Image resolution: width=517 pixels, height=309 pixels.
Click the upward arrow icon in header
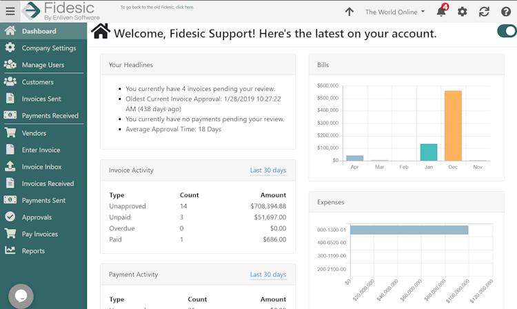[349, 12]
